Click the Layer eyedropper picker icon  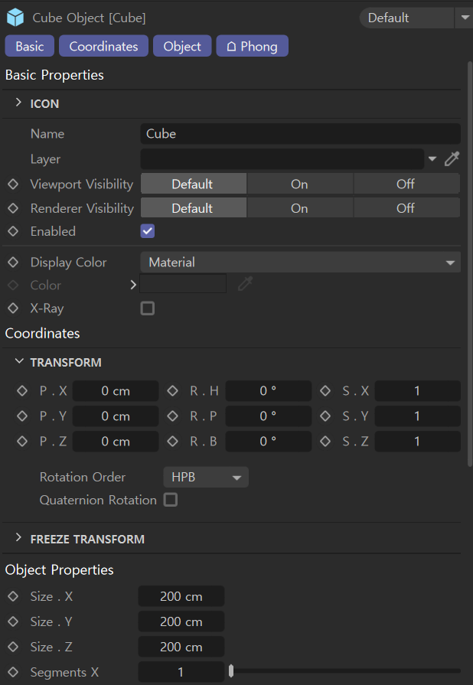click(452, 159)
